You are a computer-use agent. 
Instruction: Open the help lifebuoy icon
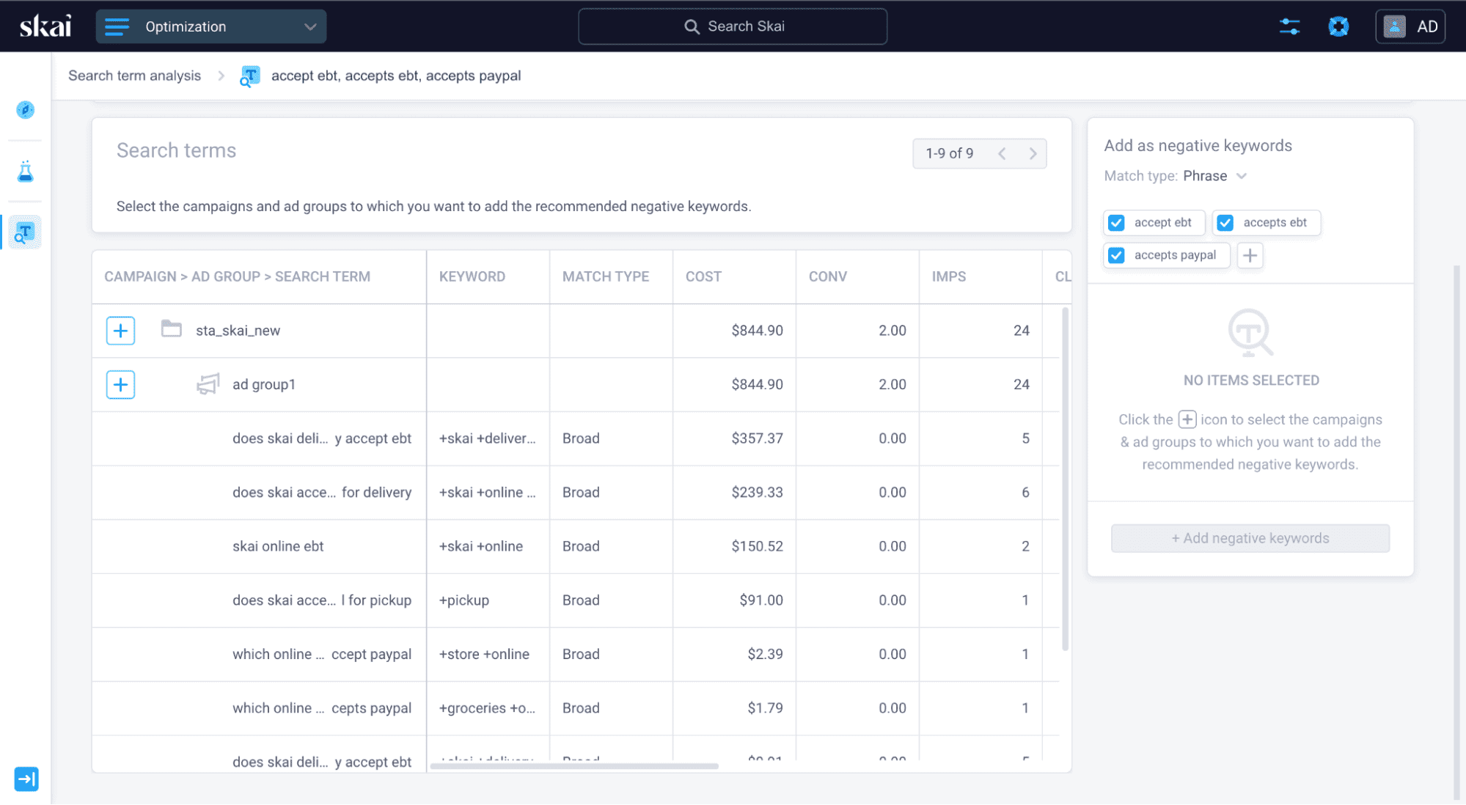click(1338, 27)
